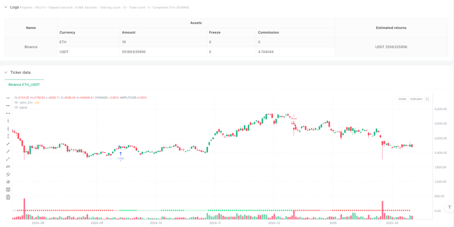Select the horizontal segment drawing tool
Screen dimensions: 454x227
[8, 113]
